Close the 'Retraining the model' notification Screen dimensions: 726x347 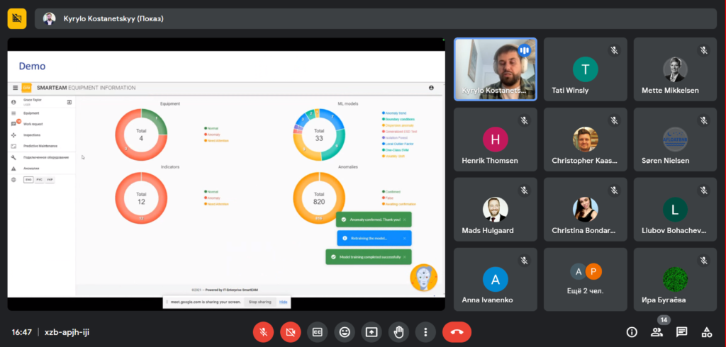click(404, 238)
